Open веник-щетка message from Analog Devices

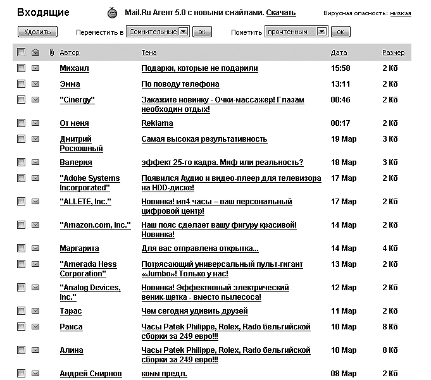point(215,292)
